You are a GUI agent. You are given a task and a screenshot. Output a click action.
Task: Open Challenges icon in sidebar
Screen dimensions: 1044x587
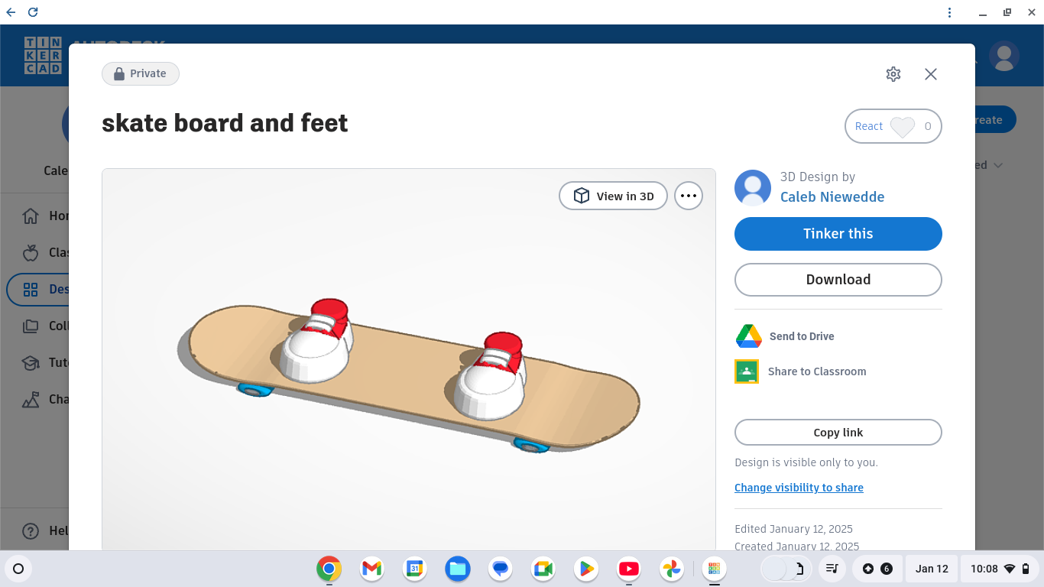click(31, 400)
